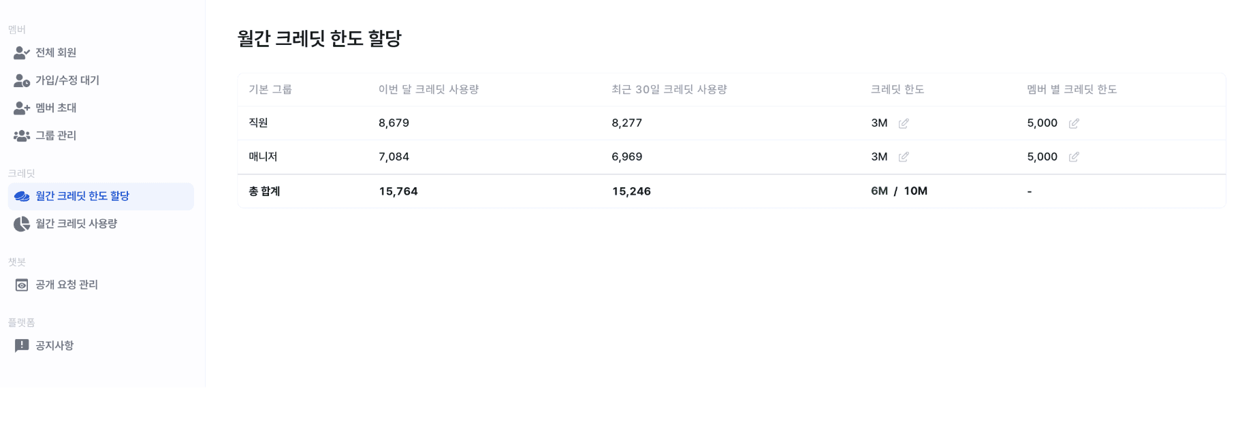The height and width of the screenshot is (448, 1257).
Task: Click the 공지사항 sidebar link
Action: 53,345
